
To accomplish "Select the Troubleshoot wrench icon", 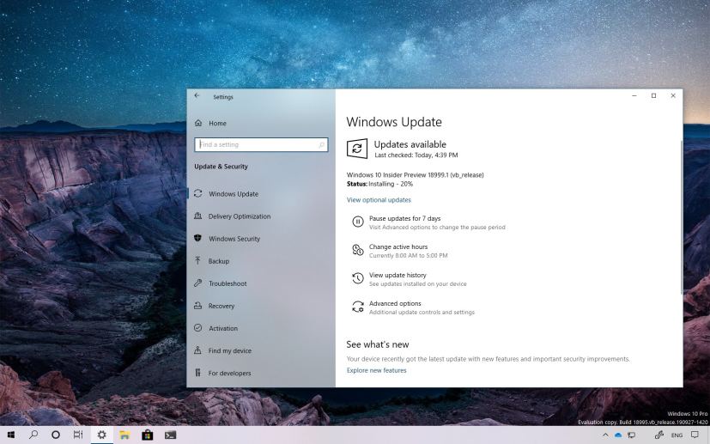I will [x=197, y=283].
